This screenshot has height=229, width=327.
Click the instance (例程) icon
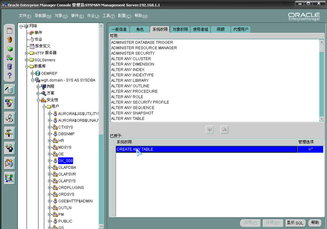(43, 86)
